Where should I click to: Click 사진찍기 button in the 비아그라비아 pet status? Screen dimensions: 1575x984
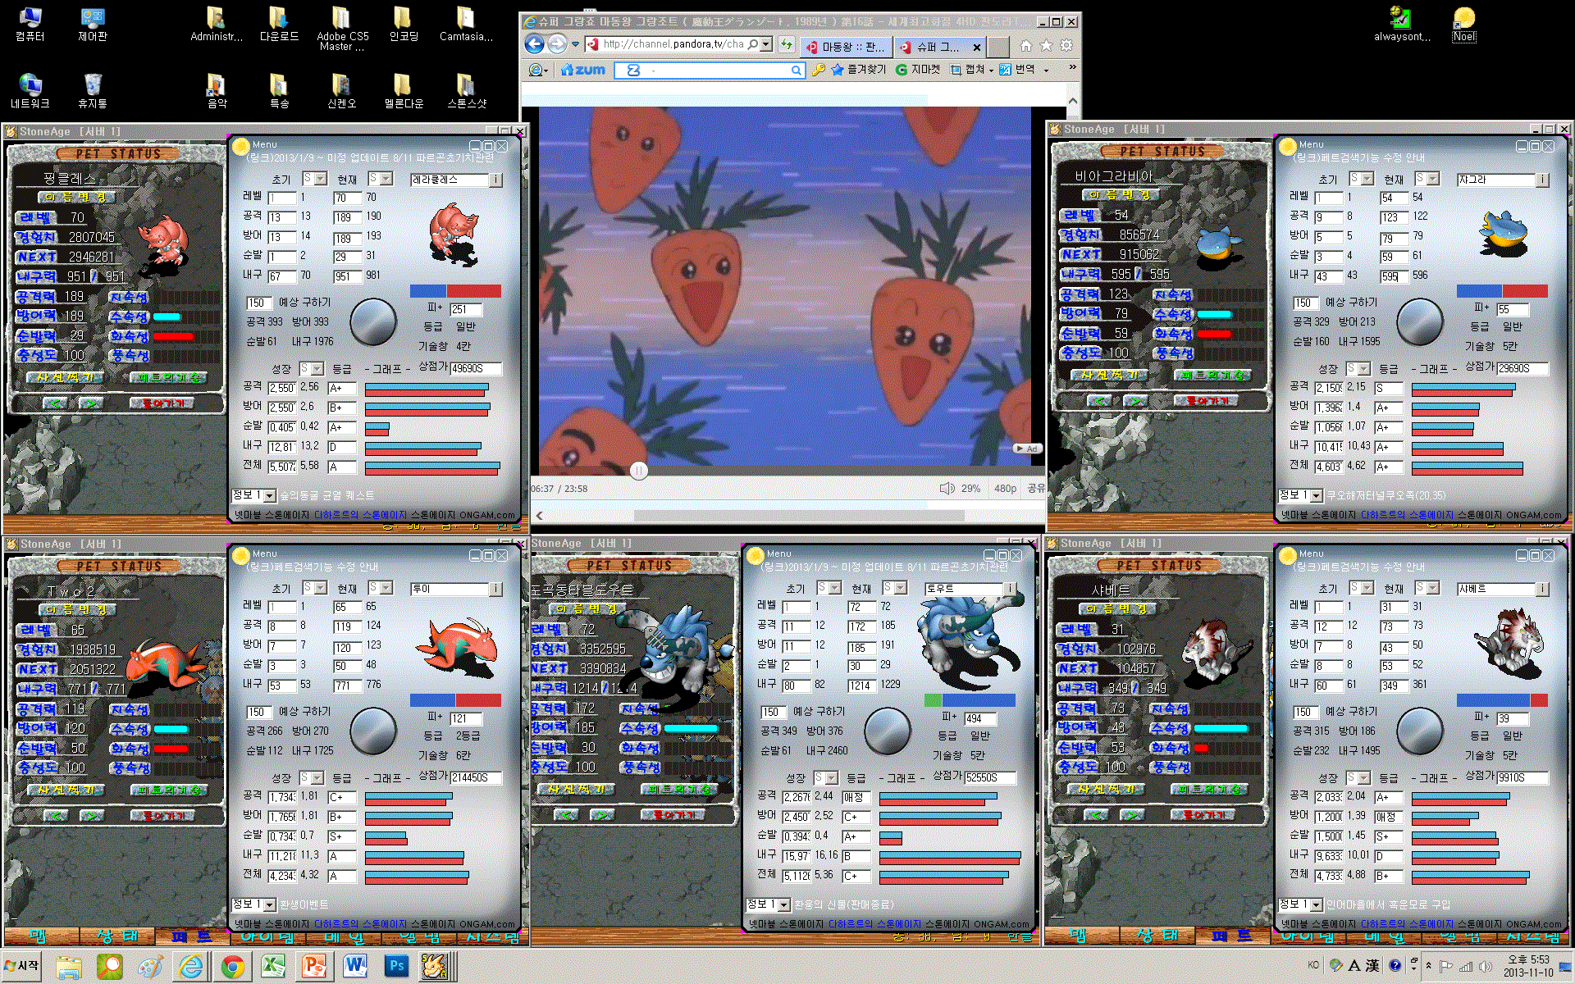[1109, 375]
